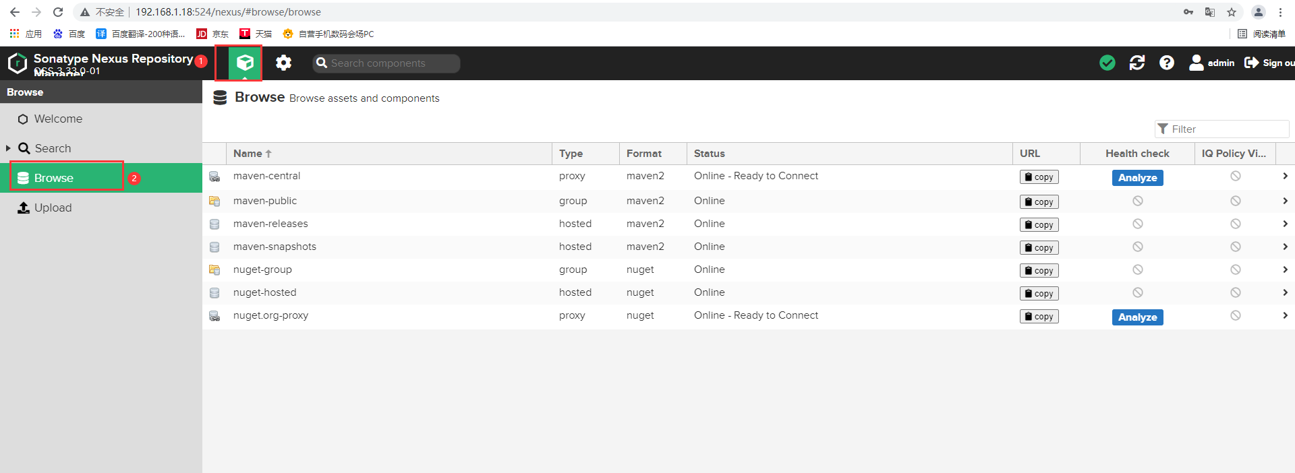Open the Browse cube icon in header
This screenshot has height=473, width=1295.
pyautogui.click(x=245, y=63)
